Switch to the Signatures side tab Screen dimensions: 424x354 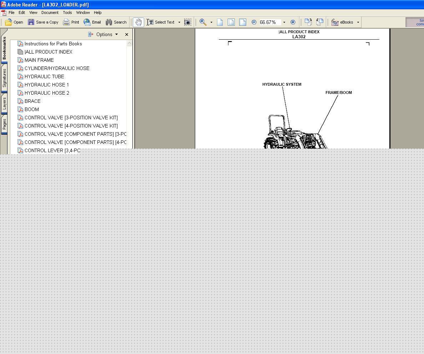click(4, 78)
